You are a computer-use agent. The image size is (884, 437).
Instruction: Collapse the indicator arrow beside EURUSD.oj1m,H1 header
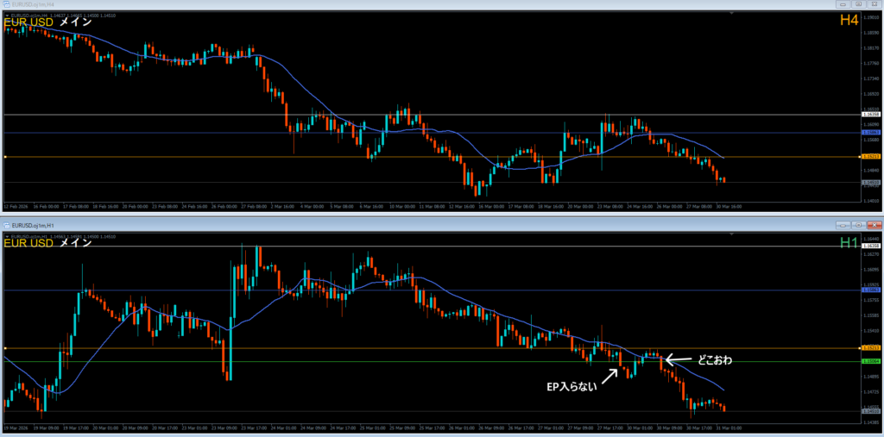pos(7,236)
